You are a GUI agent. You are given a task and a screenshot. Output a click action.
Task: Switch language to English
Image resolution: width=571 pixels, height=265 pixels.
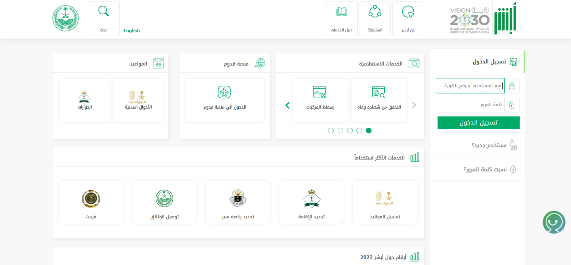pos(132,31)
